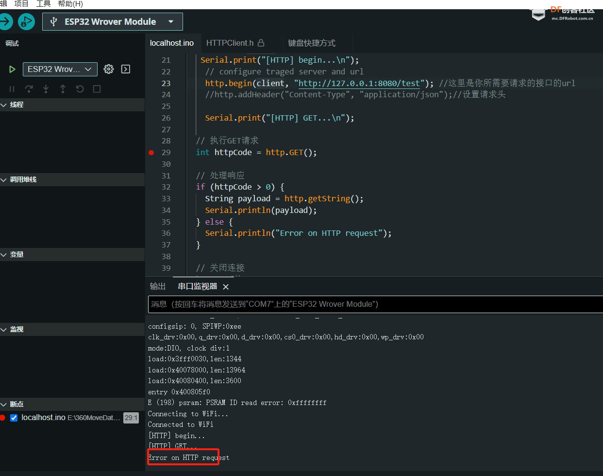
Task: Click line number 33 in the gutter
Action: [x=166, y=198]
